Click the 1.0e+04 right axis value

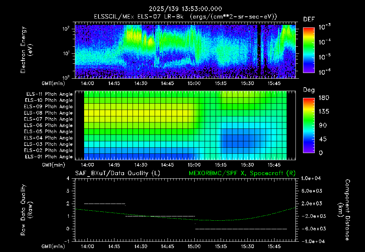[x=311, y=178]
